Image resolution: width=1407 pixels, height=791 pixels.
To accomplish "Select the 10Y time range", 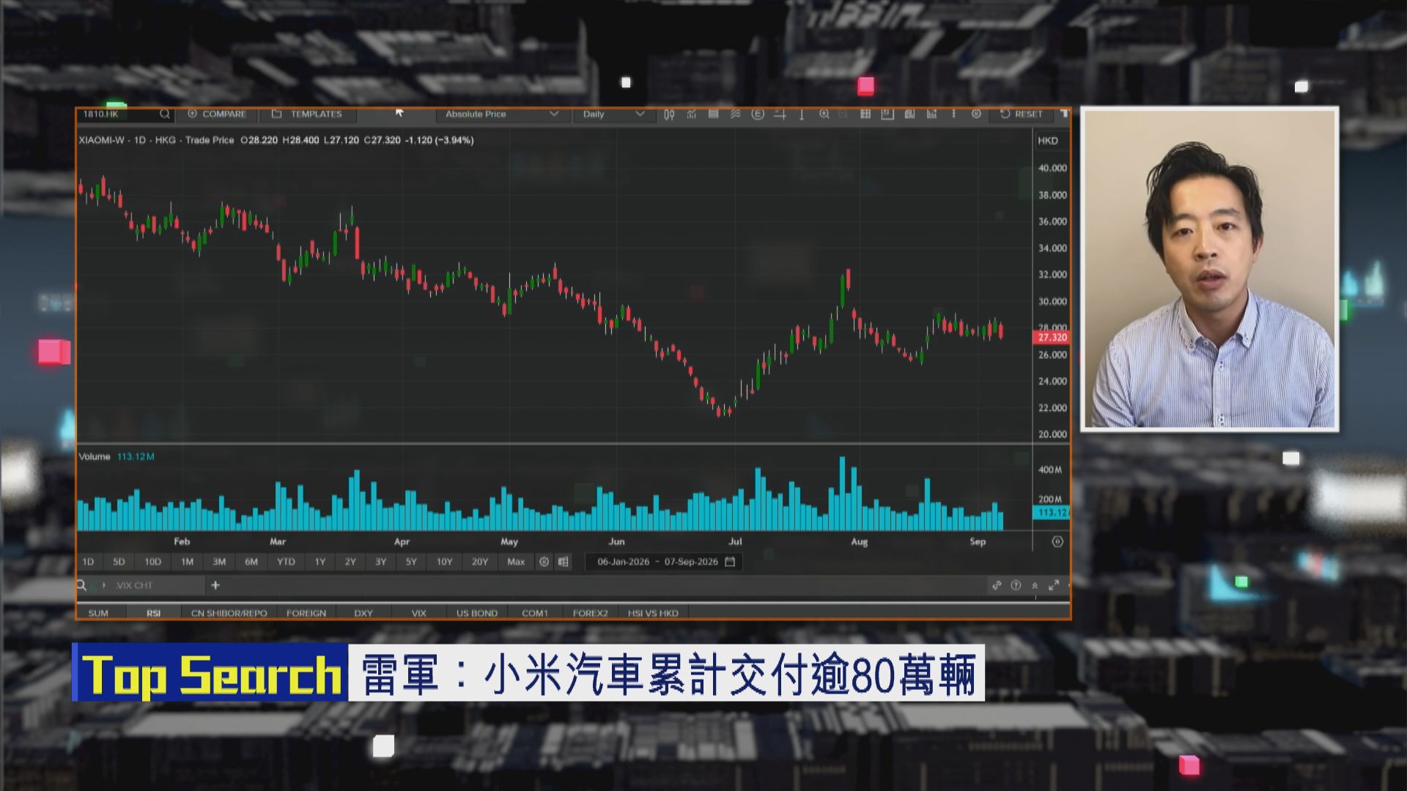I will click(444, 562).
